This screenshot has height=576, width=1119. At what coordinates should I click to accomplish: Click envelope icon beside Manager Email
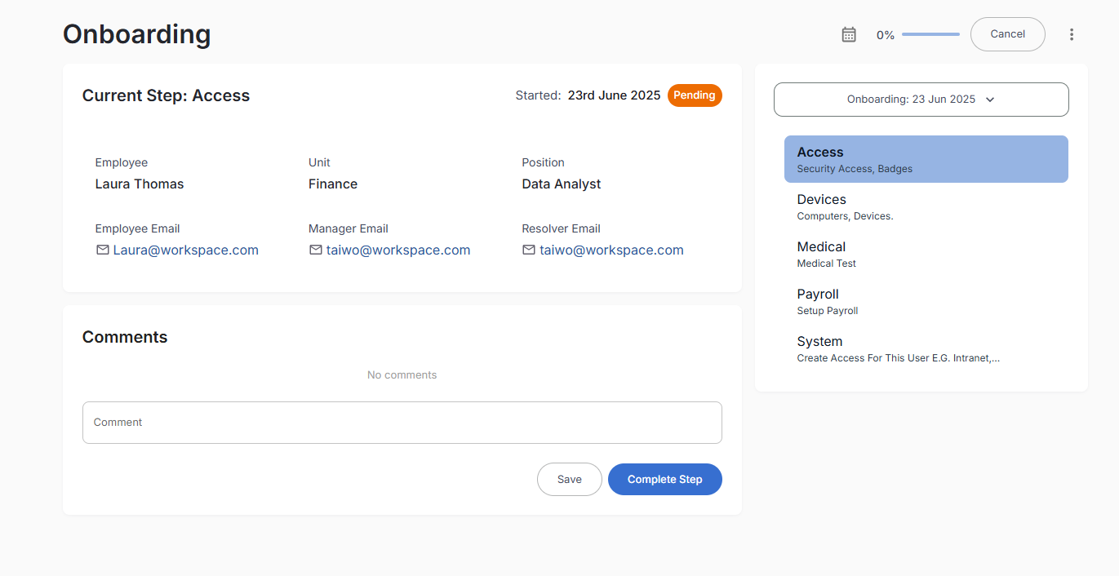(x=316, y=250)
